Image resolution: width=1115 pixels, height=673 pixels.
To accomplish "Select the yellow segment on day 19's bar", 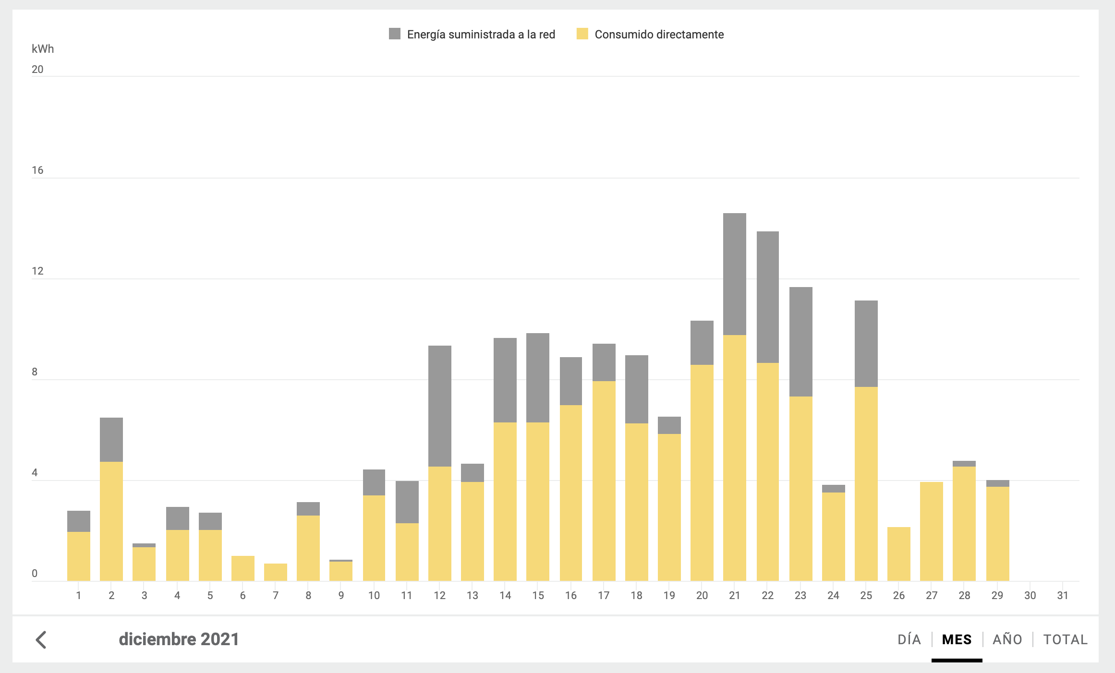I will coord(669,507).
